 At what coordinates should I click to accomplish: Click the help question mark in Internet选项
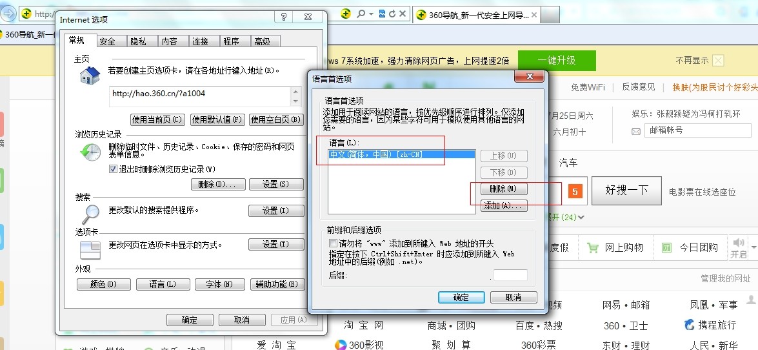(x=284, y=17)
